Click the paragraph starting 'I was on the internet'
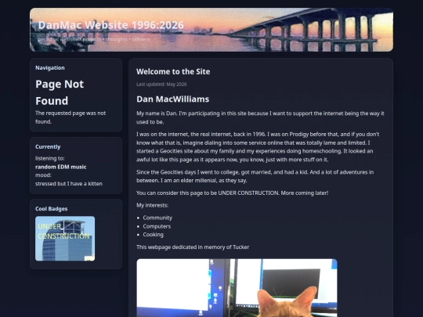Viewport: 423px width, 317px height. [x=258, y=147]
